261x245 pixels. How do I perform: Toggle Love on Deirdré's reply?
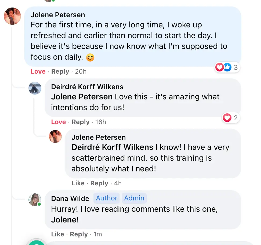tap(59, 122)
